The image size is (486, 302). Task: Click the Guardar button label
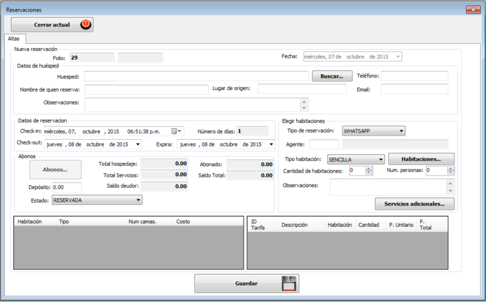point(246,283)
